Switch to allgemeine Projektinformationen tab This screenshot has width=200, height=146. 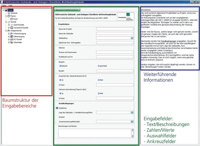point(67,10)
